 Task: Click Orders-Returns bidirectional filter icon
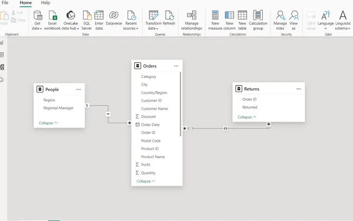tap(225, 128)
